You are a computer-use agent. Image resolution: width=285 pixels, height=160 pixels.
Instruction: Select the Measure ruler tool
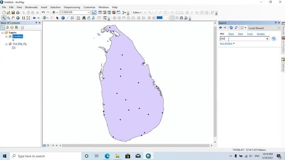coord(78,18)
